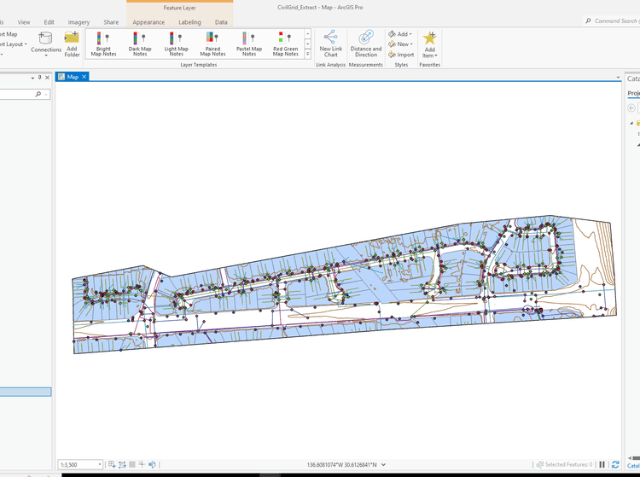Toggle the Grid icon in status bar
Screen dimensions: 640x477
click(131, 464)
